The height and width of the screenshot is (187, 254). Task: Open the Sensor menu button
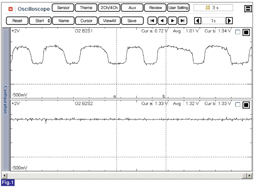coord(63,8)
